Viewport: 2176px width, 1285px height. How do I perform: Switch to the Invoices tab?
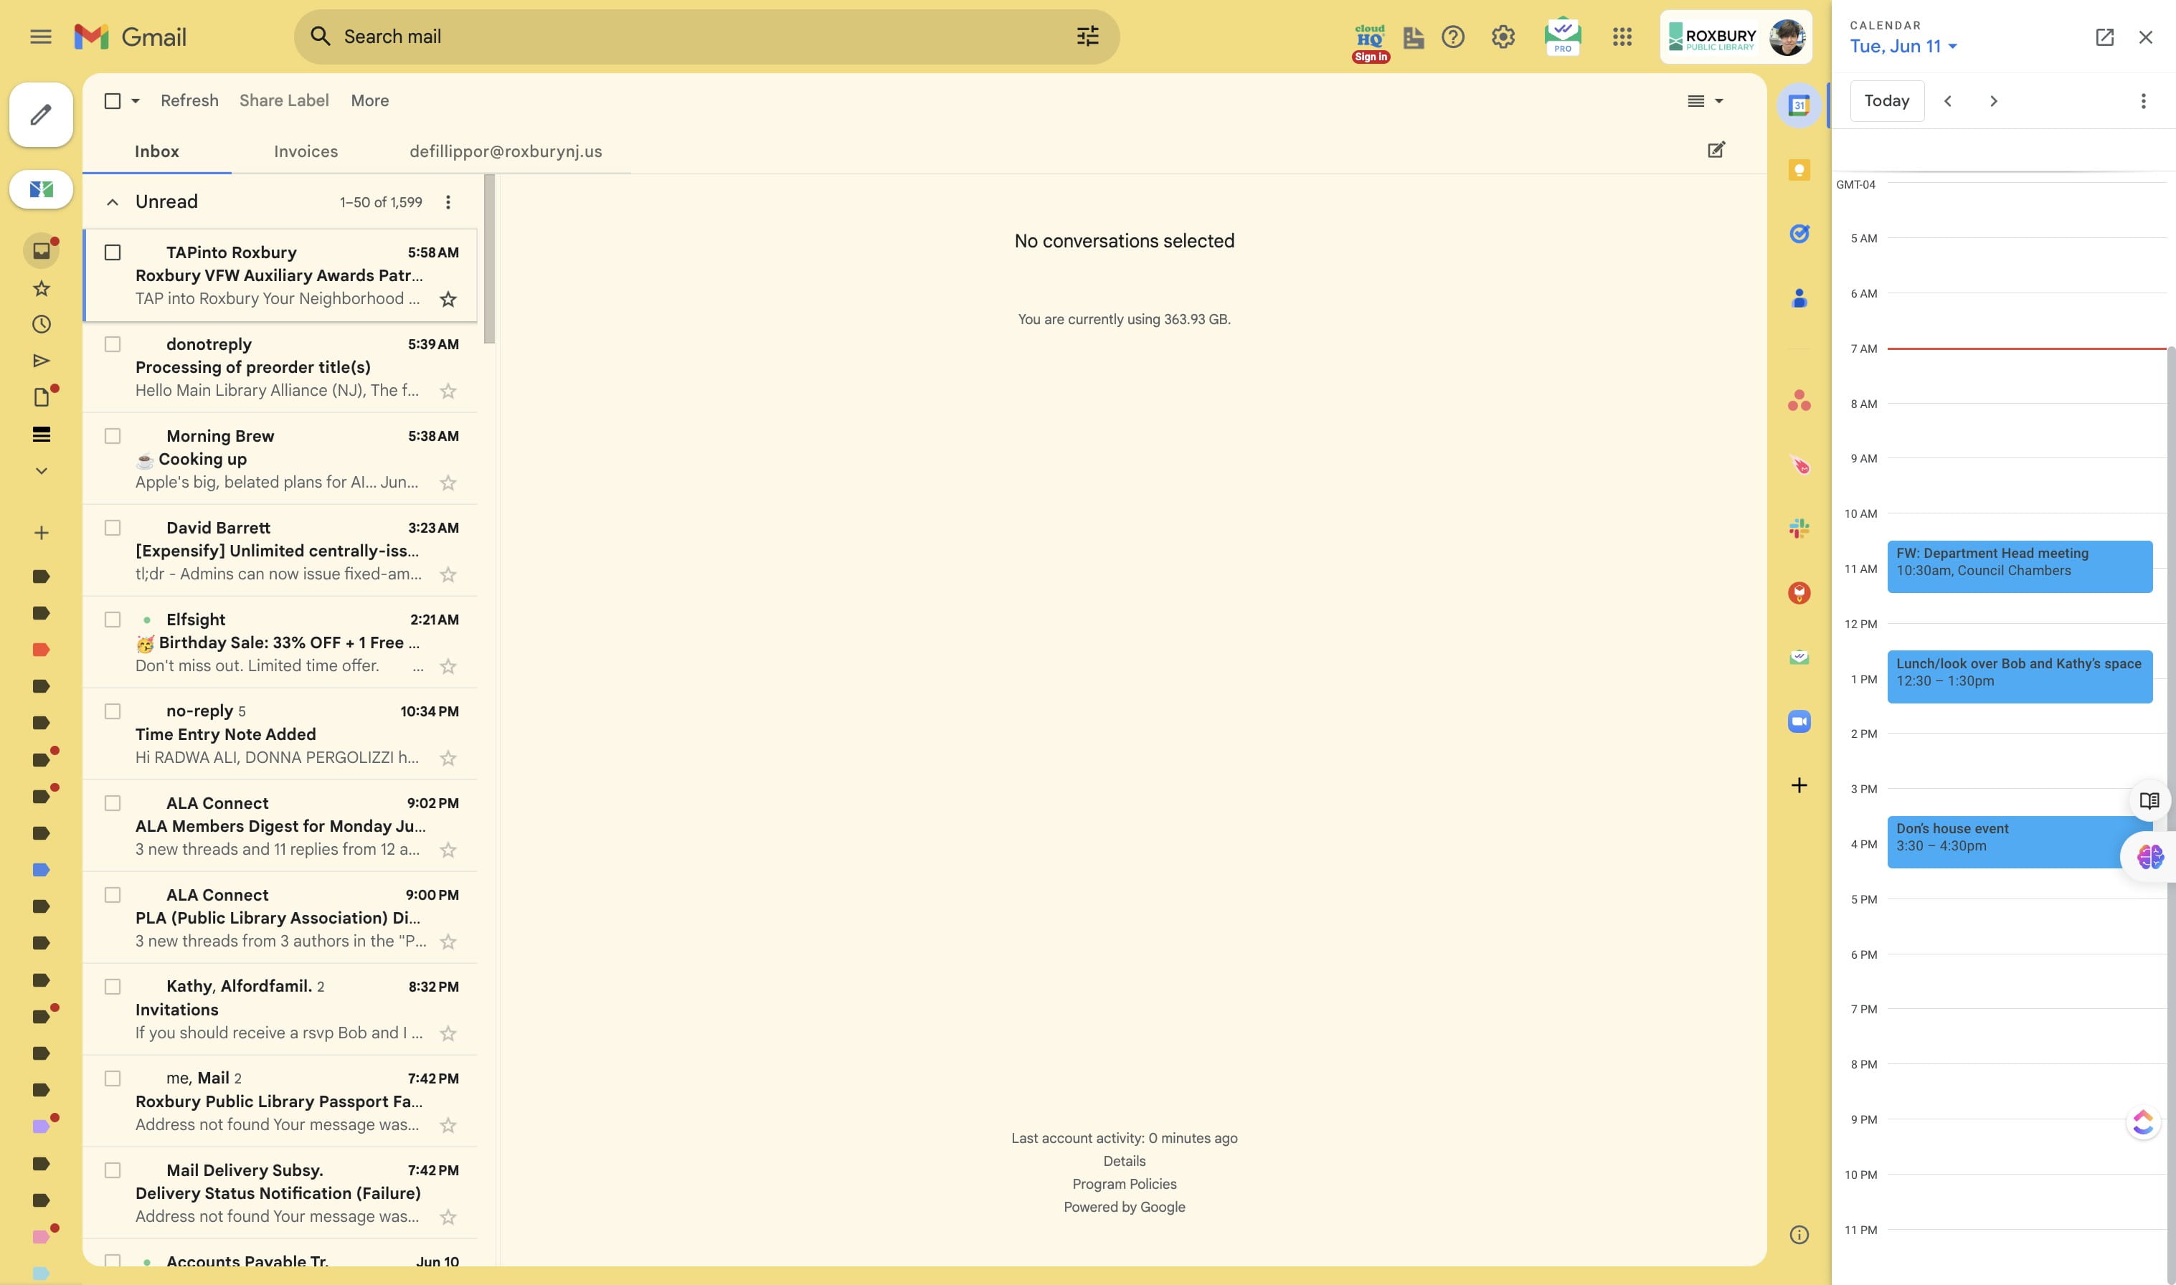(x=306, y=151)
